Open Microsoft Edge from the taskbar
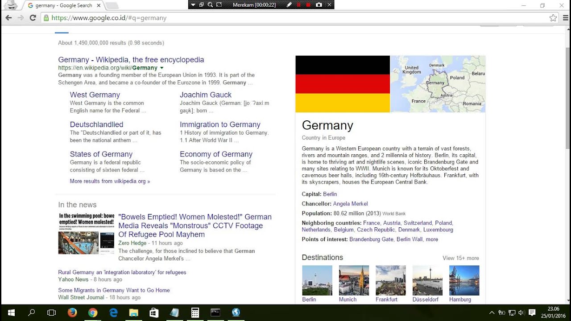Viewport: 571px width, 321px height. tap(113, 313)
